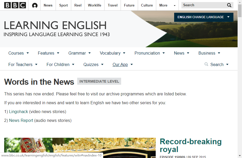Expand the Features menu
242x158 pixels.
coord(48,53)
